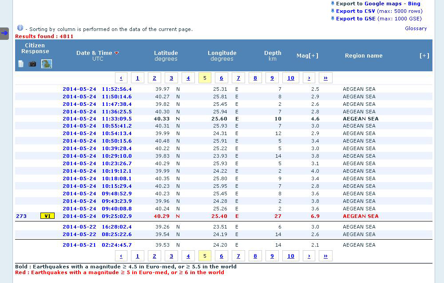The width and height of the screenshot is (444, 283).
Task: Jump to last page with top » button
Action: point(325,78)
